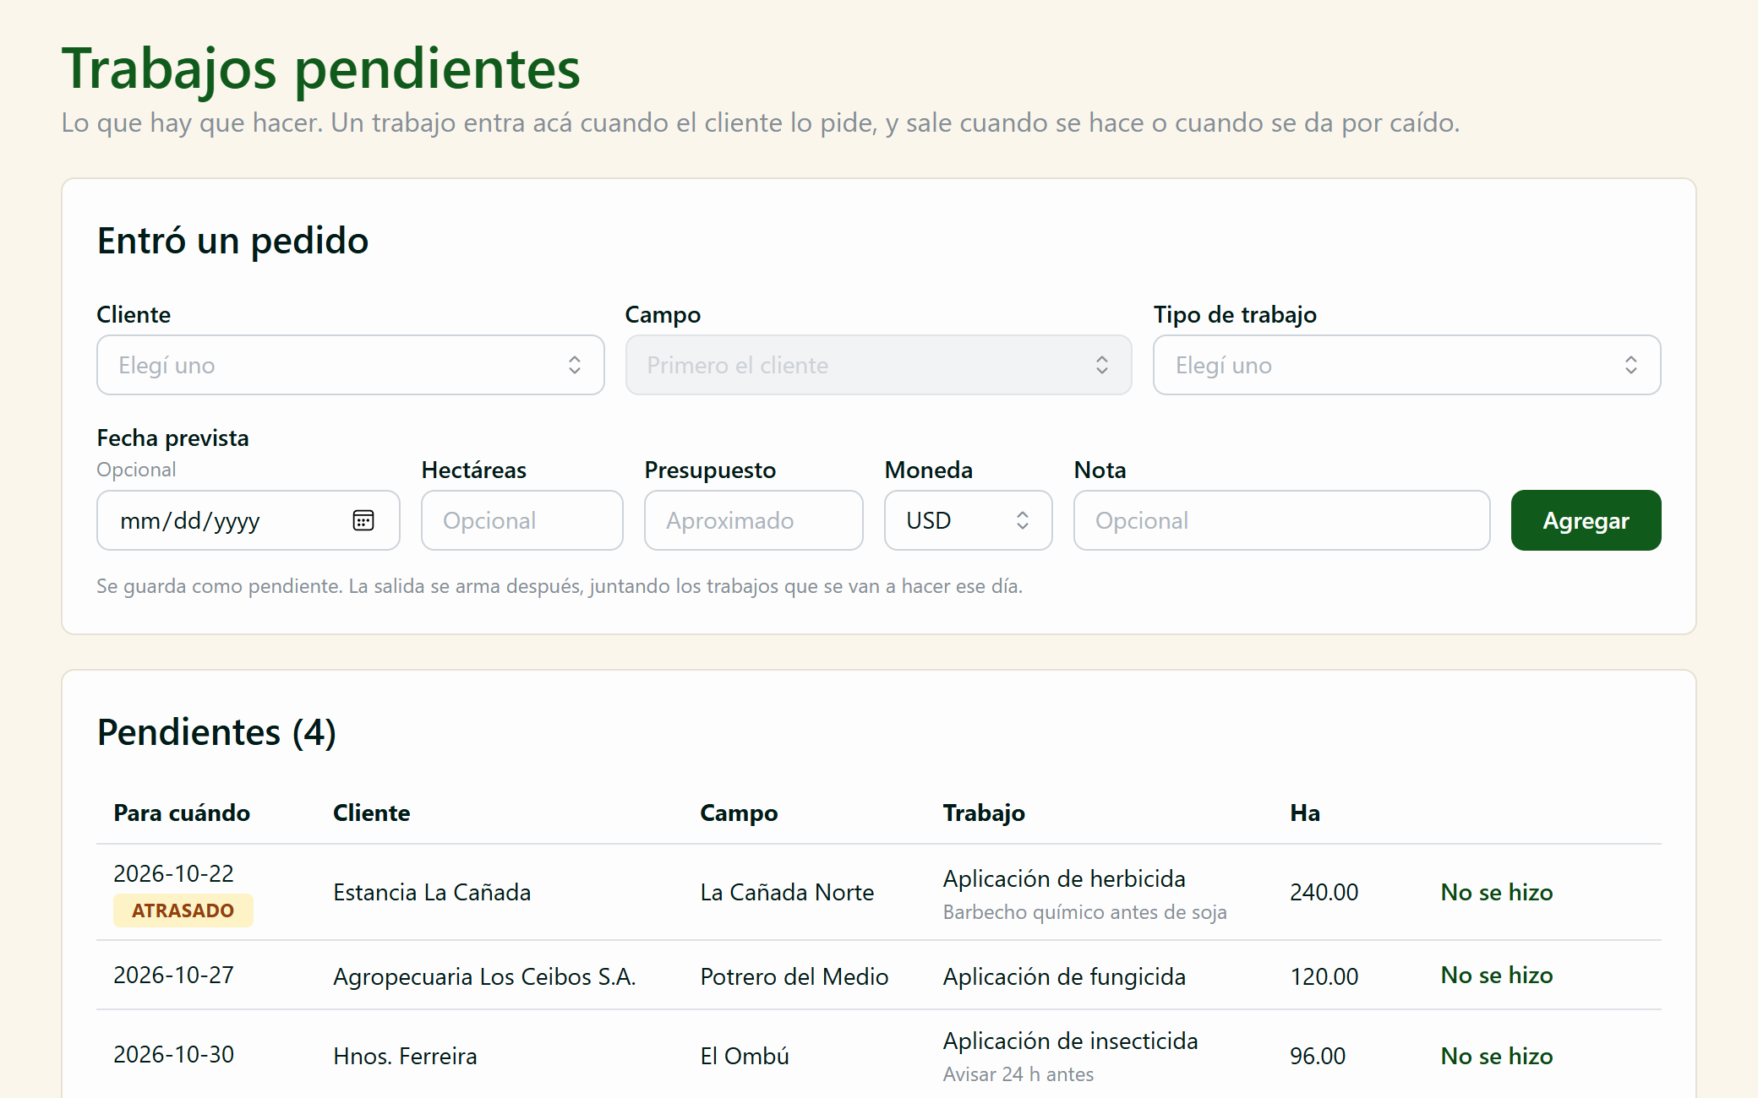Viewport: 1758px width, 1098px height.
Task: Click the Entró un pedido heading
Action: (232, 241)
